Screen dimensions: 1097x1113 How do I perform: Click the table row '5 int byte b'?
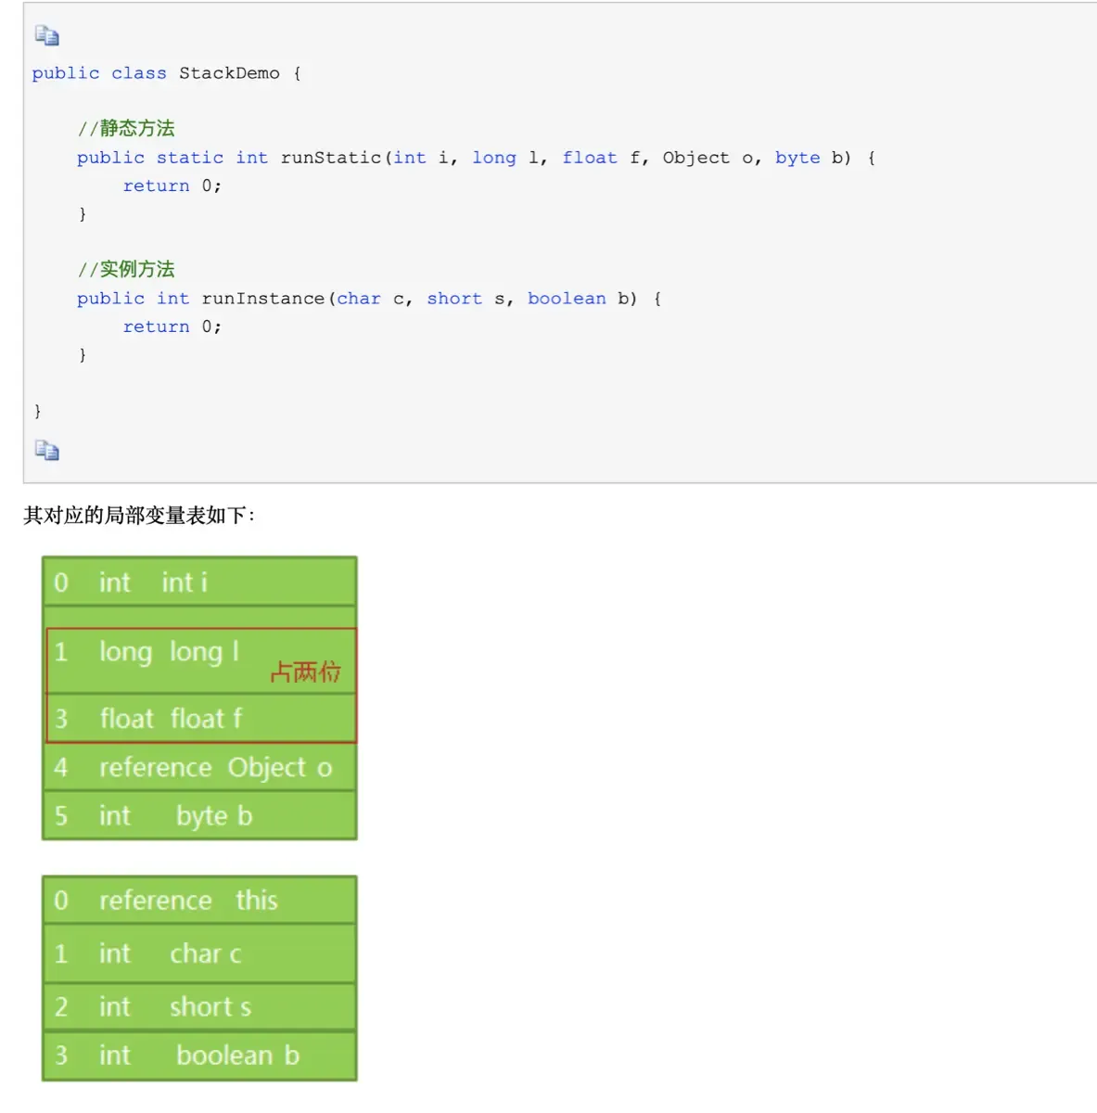point(199,816)
